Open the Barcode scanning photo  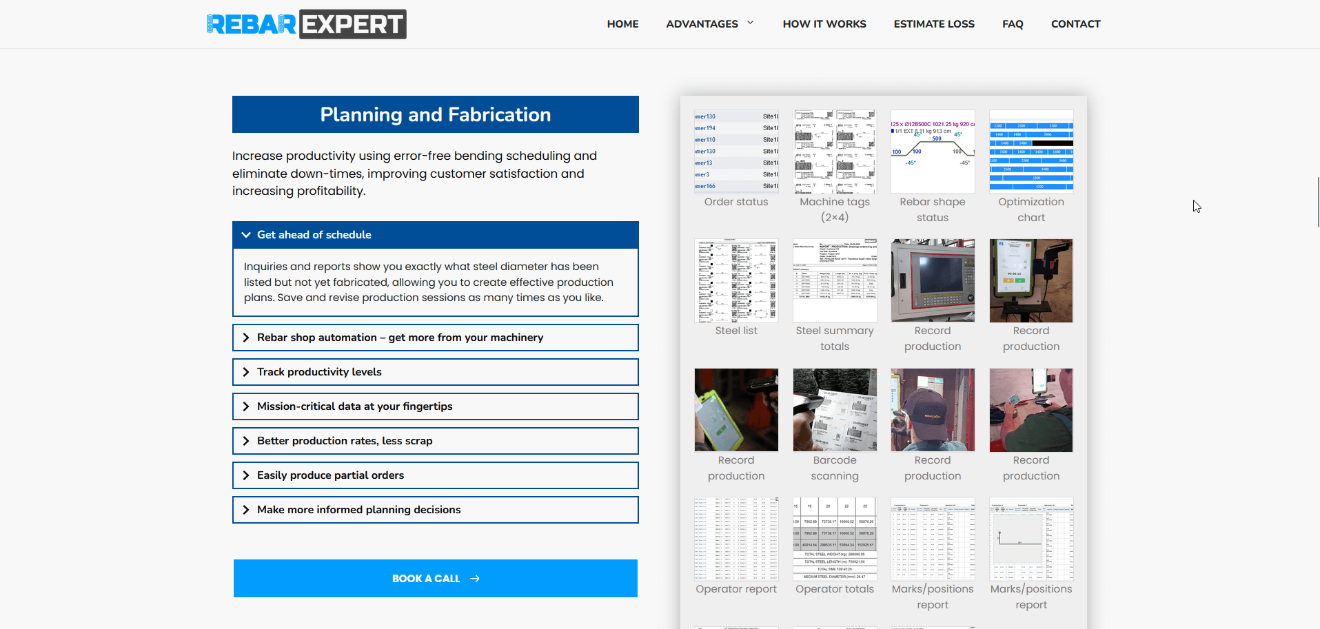point(835,410)
